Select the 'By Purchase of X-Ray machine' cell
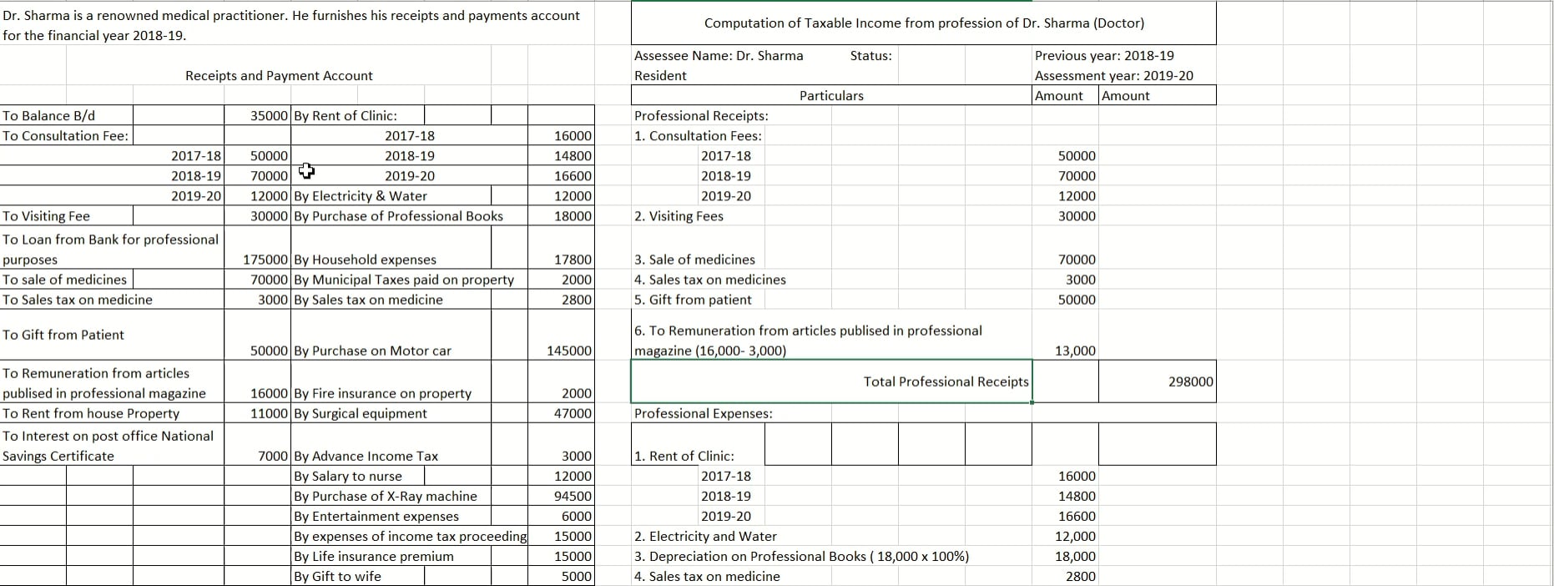Screen dimensions: 1554x586 386,496
